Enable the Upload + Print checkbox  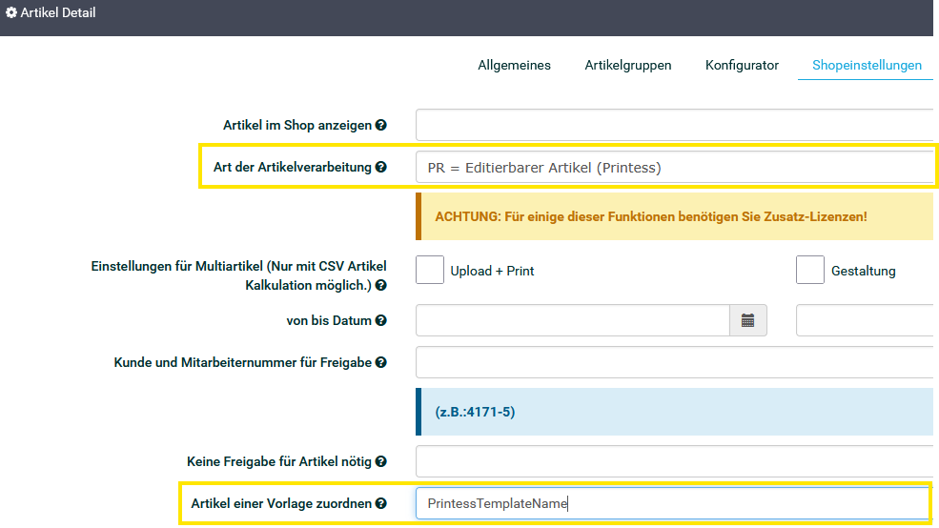point(430,270)
